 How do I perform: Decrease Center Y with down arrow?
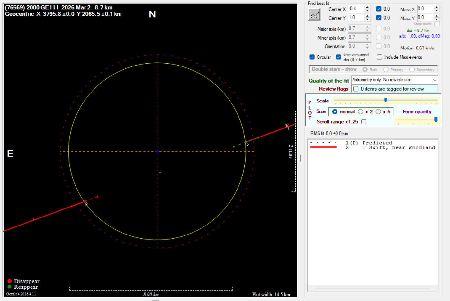coord(368,20)
